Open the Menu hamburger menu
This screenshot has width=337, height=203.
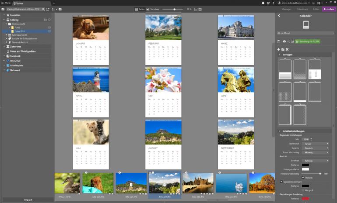(x=6, y=3)
